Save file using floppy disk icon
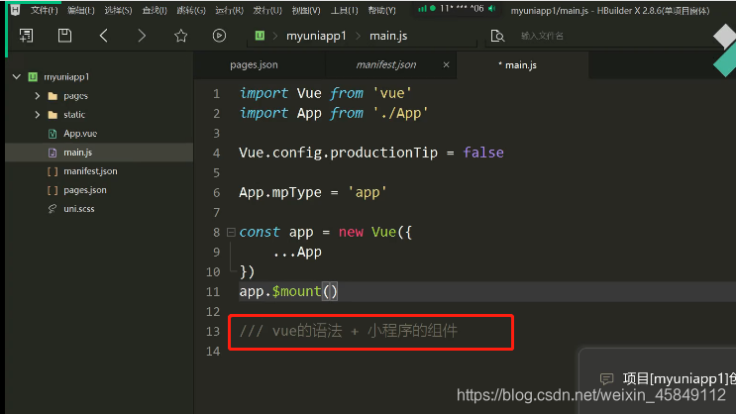The image size is (736, 414). [64, 36]
